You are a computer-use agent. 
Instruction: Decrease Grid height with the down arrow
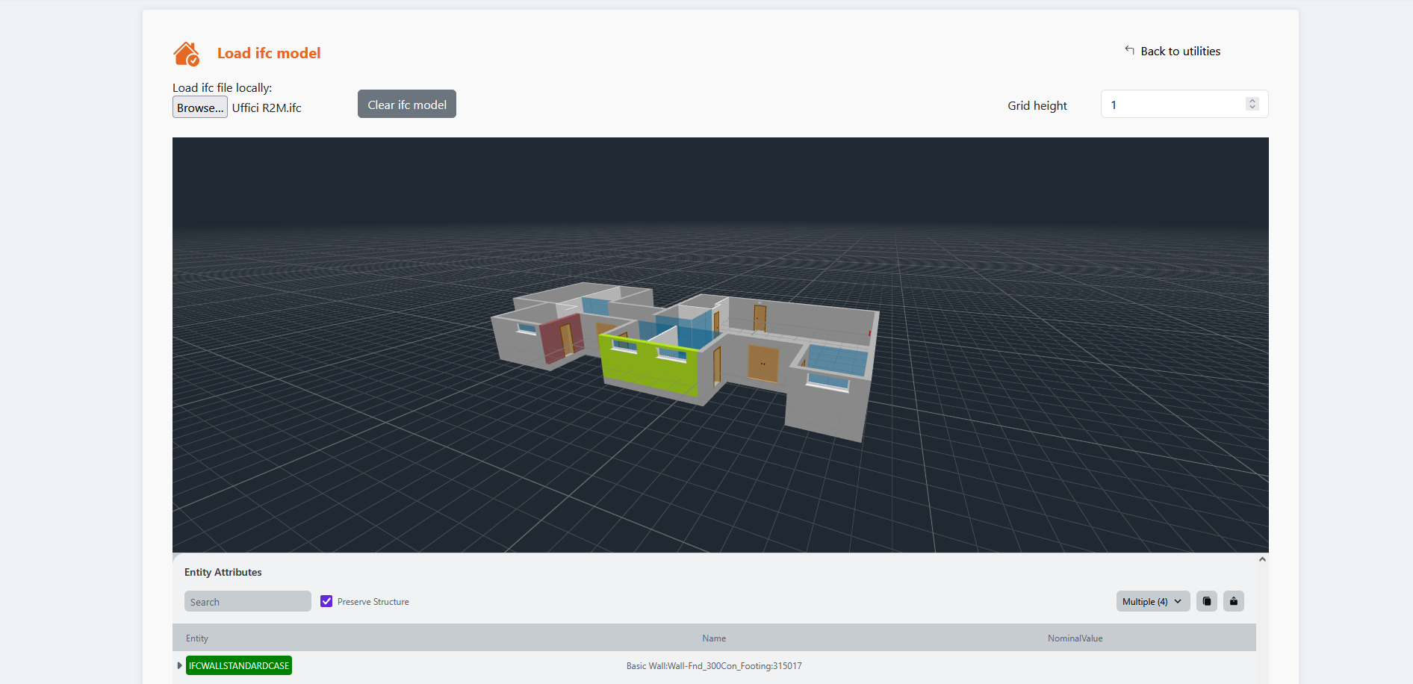(x=1252, y=108)
